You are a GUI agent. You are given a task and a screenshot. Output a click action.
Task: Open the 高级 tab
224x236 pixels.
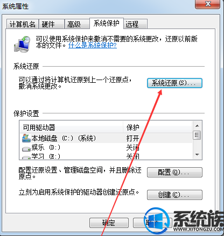pos(77,24)
